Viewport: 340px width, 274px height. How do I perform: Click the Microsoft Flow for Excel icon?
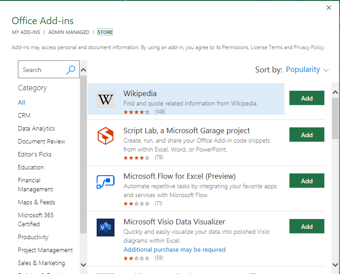[106, 181]
